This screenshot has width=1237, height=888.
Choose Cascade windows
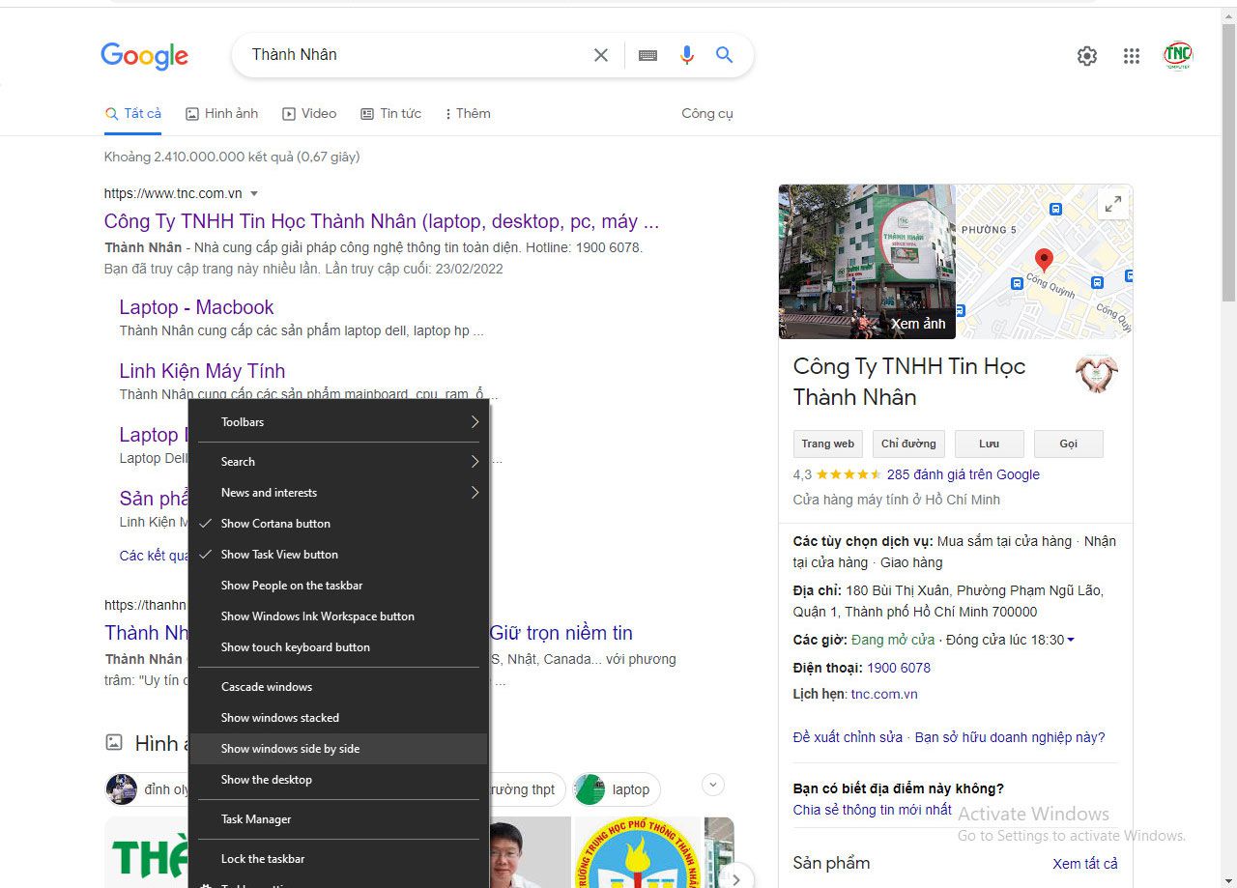click(339, 687)
